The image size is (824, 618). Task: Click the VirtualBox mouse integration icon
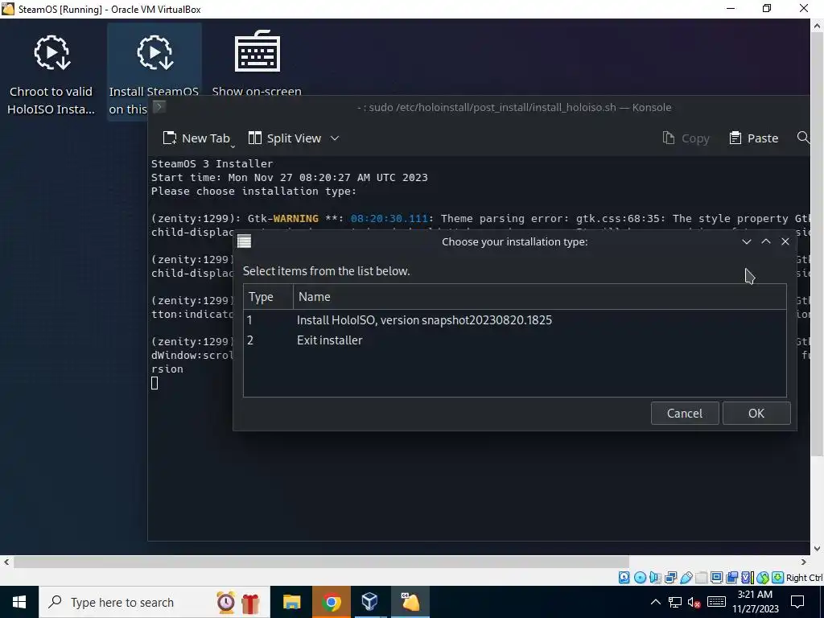coord(763,578)
